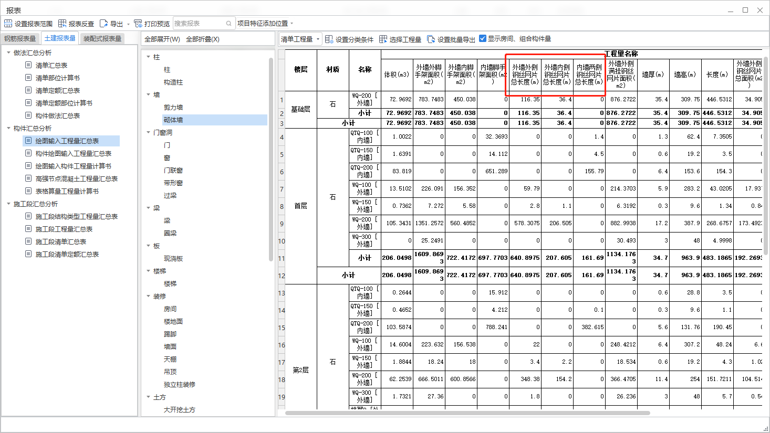Click report icon beside 绘图输入构件工程量计算书

click(x=28, y=166)
